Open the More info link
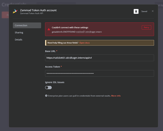Image resolution: width=163 pixels, height=131 pixels. (x=116, y=96)
